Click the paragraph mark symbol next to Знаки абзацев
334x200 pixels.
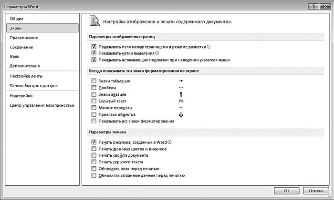tap(181, 94)
